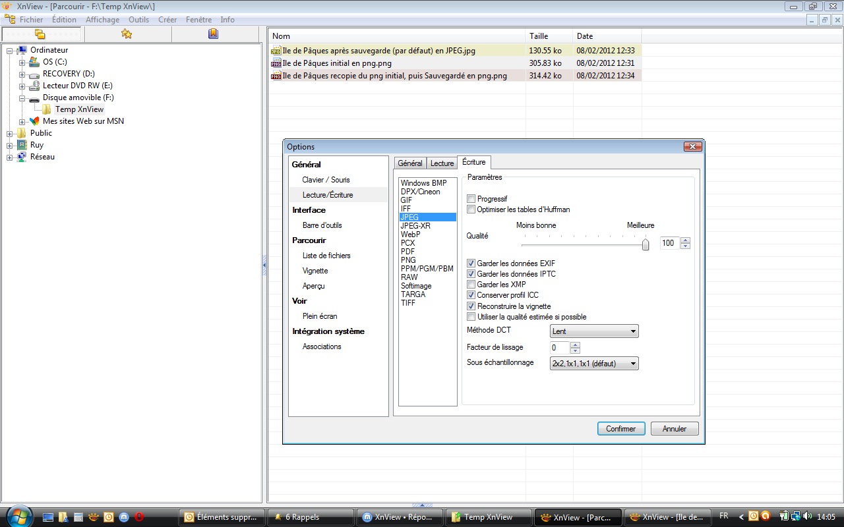Click the Mes sites Web sur MSN butterfly icon
The width and height of the screenshot is (844, 527).
click(x=34, y=121)
